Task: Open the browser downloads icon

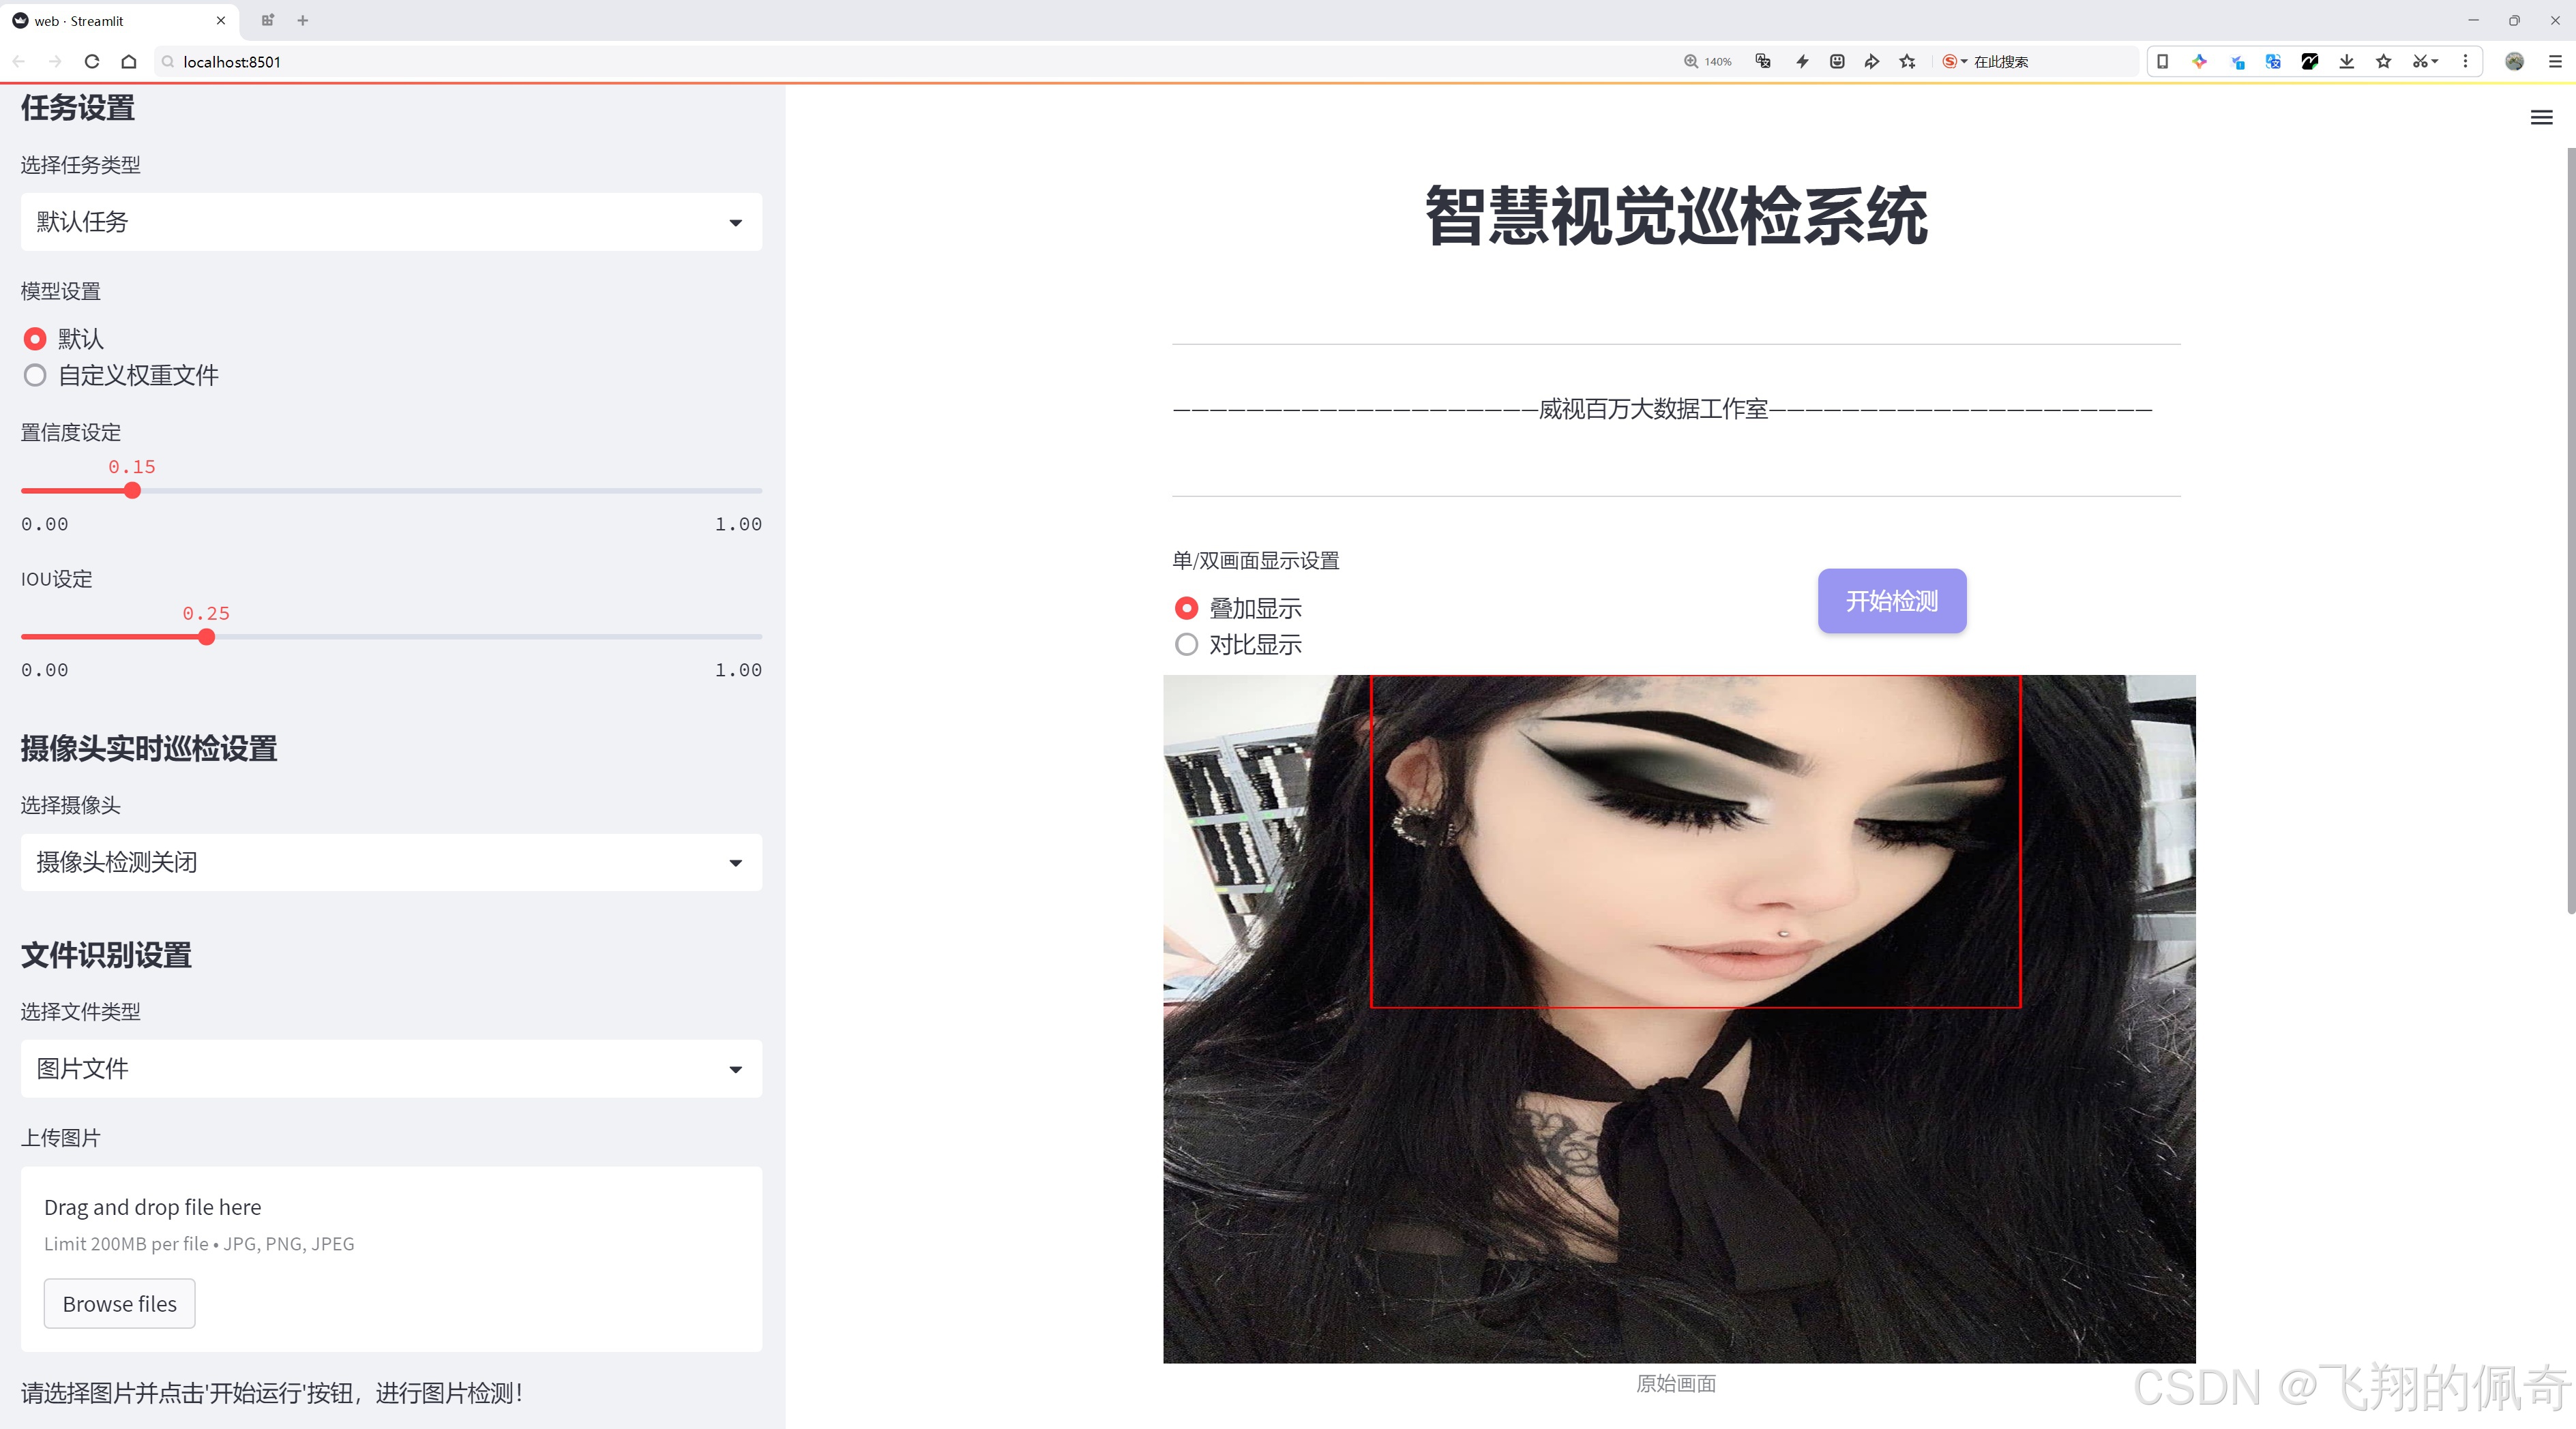Action: [2347, 62]
